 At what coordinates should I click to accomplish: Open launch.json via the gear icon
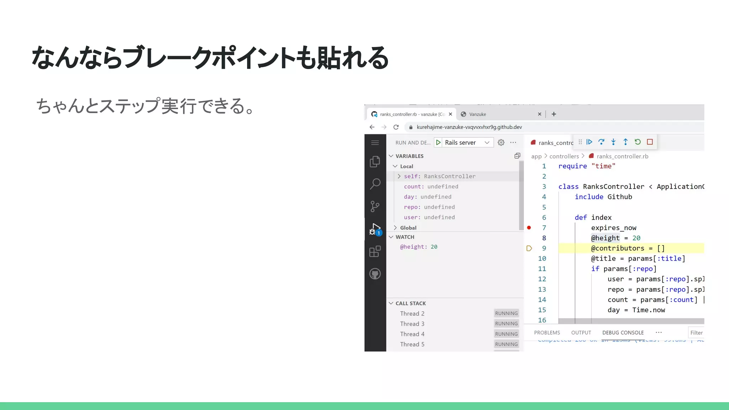tap(501, 142)
